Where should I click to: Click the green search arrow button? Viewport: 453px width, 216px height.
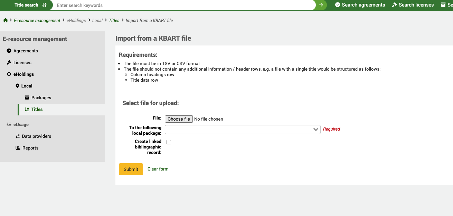pyautogui.click(x=322, y=5)
